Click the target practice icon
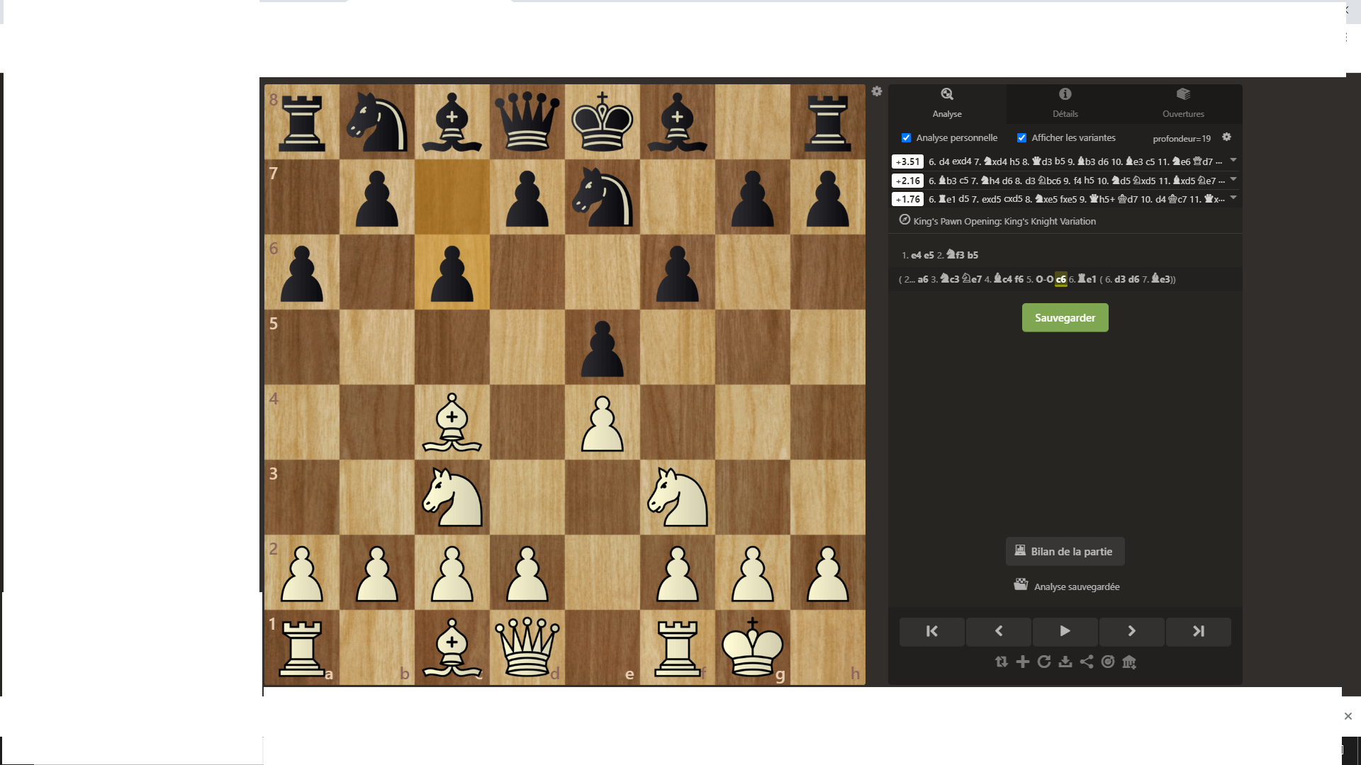The image size is (1361, 765). [x=1108, y=662]
